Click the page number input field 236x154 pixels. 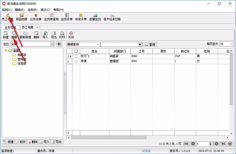click(203, 144)
